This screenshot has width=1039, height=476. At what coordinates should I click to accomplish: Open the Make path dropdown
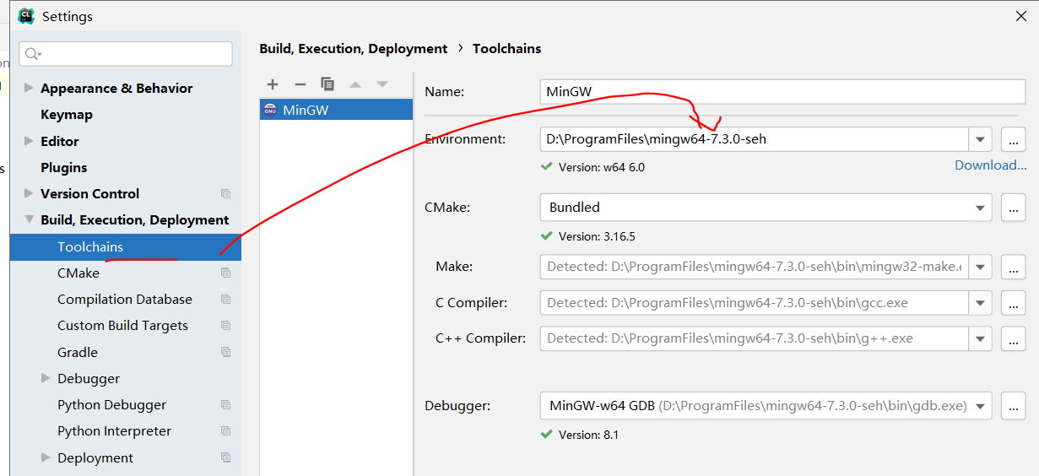point(980,267)
